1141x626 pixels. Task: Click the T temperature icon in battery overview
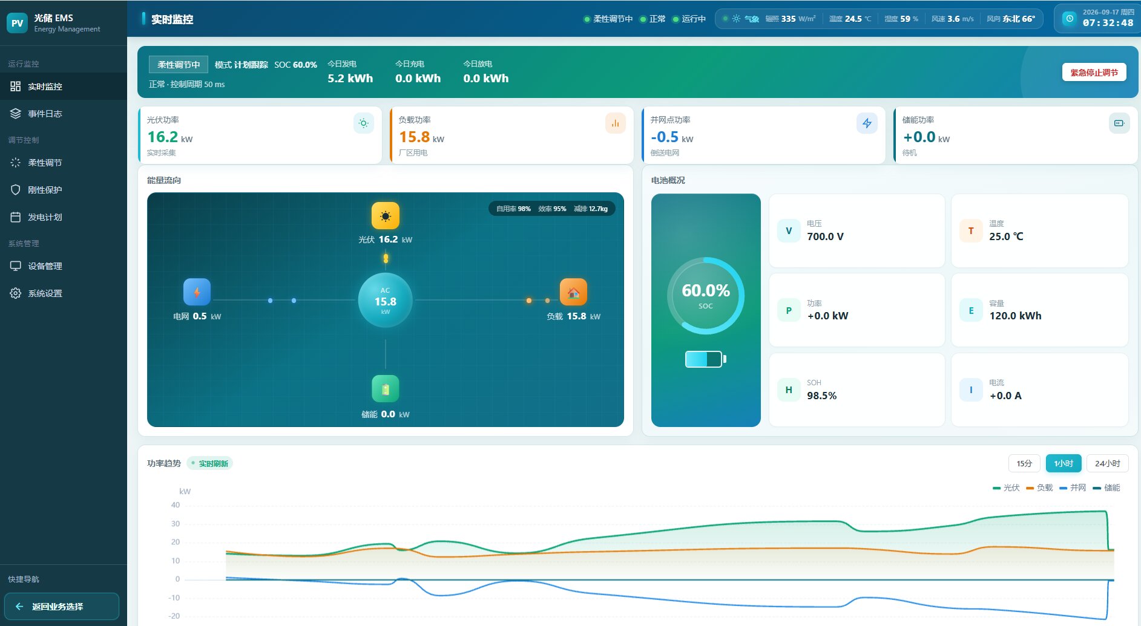coord(971,231)
